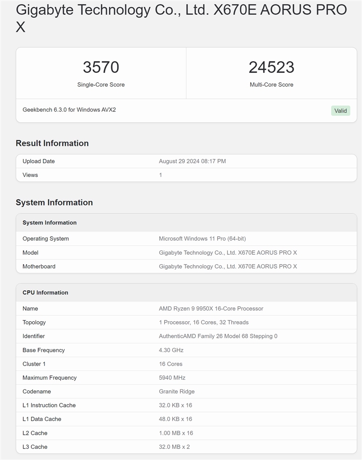
Task: Click the Single-Core Score label
Action: point(101,84)
